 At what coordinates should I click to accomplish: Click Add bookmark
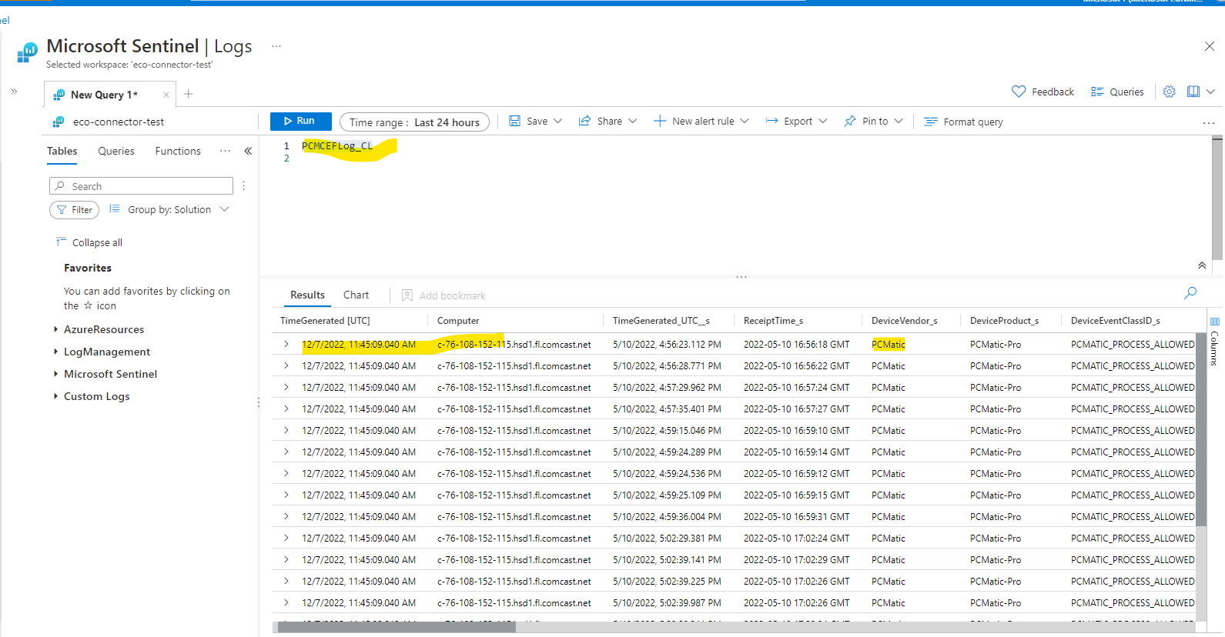pyautogui.click(x=443, y=295)
